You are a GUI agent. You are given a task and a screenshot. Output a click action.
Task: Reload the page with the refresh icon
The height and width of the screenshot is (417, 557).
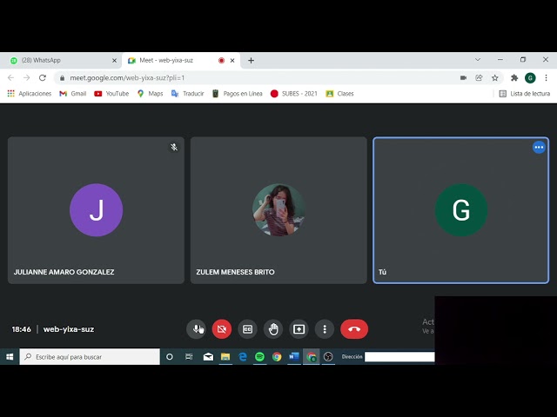coord(43,77)
